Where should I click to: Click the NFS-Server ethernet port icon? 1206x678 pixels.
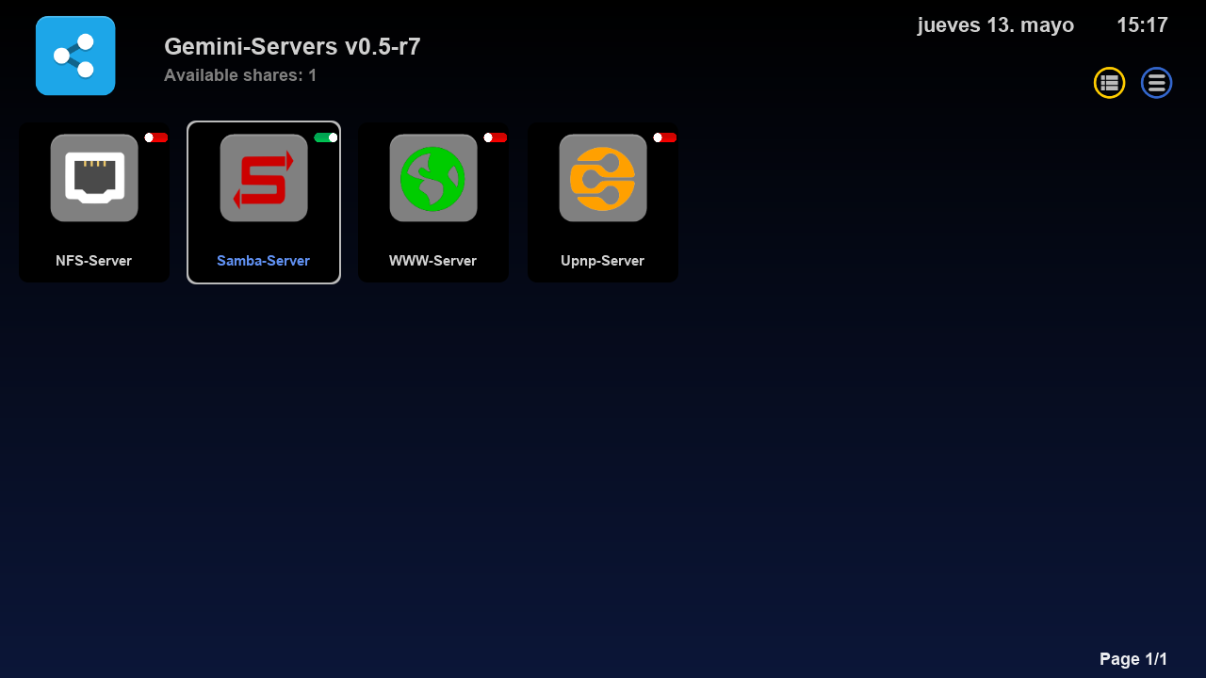coord(94,178)
